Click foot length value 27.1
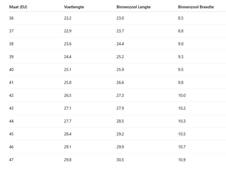This screenshot has height=172, width=226. click(68, 108)
